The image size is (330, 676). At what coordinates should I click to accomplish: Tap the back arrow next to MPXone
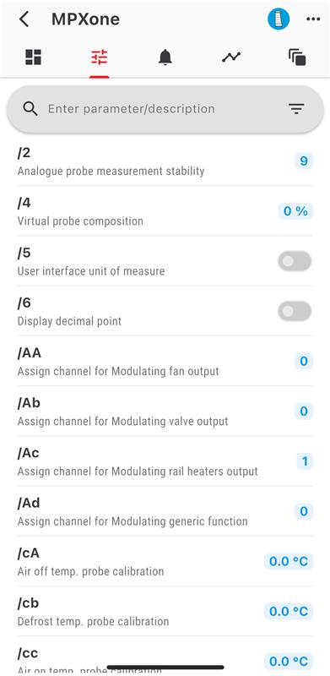(24, 19)
